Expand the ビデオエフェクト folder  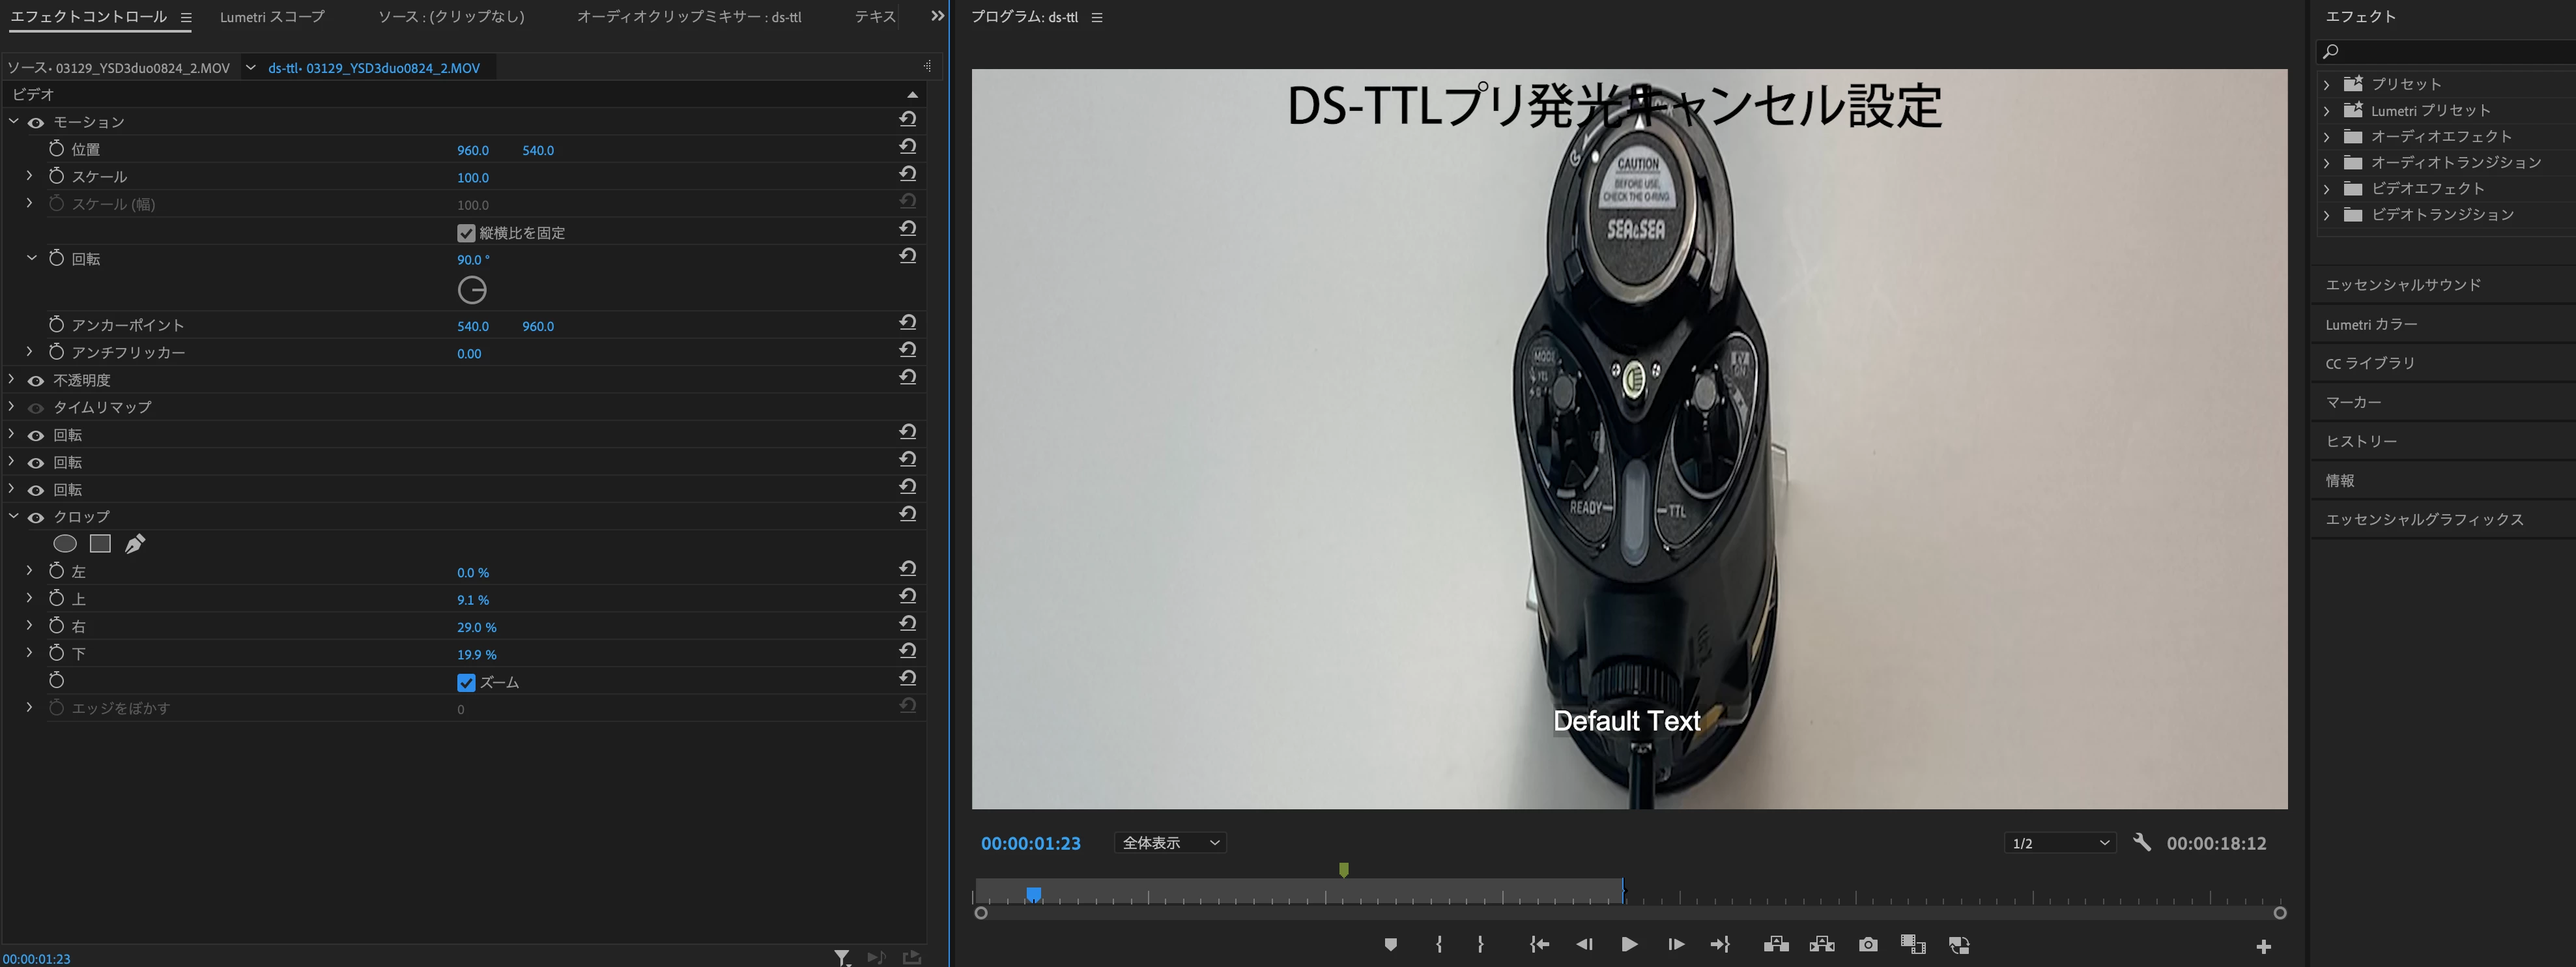2327,189
